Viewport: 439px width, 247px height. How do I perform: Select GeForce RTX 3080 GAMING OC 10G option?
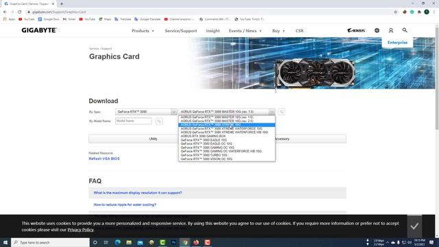click(227, 148)
